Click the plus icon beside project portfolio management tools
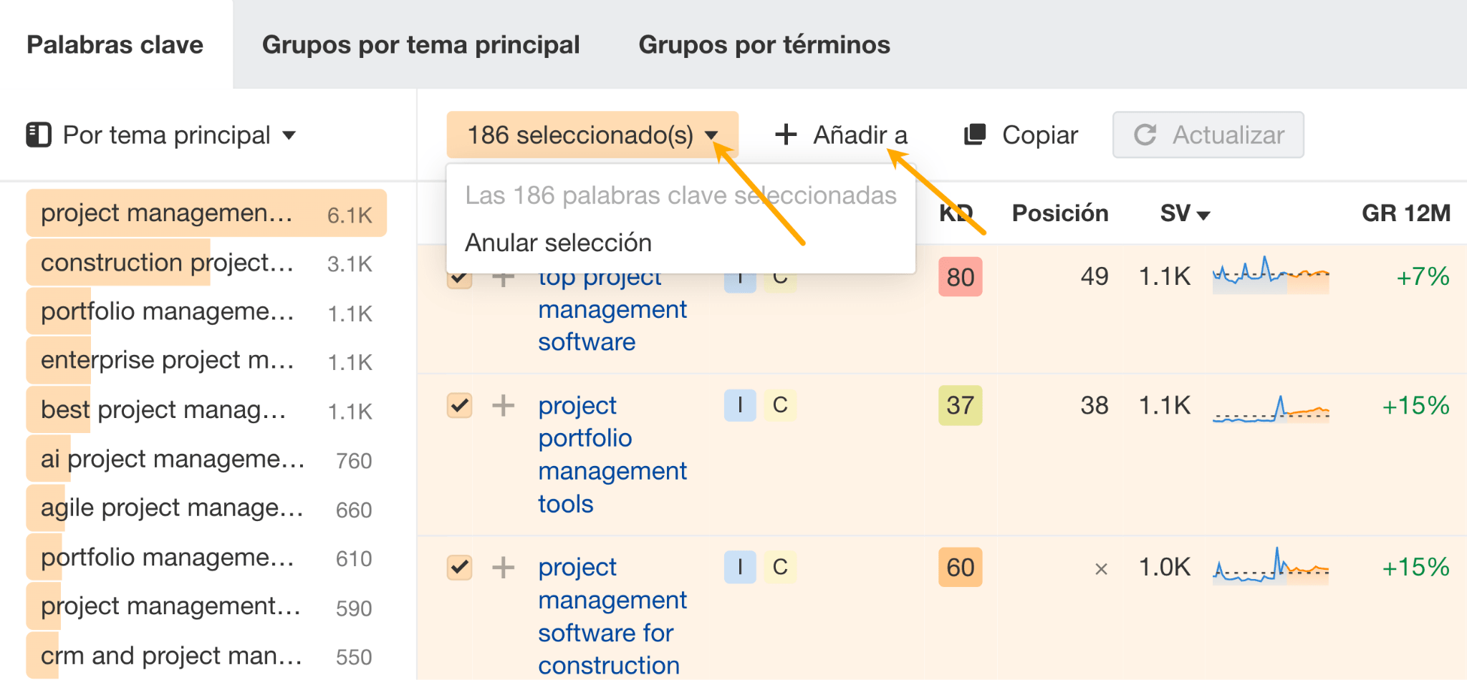The image size is (1467, 680). pos(504,406)
